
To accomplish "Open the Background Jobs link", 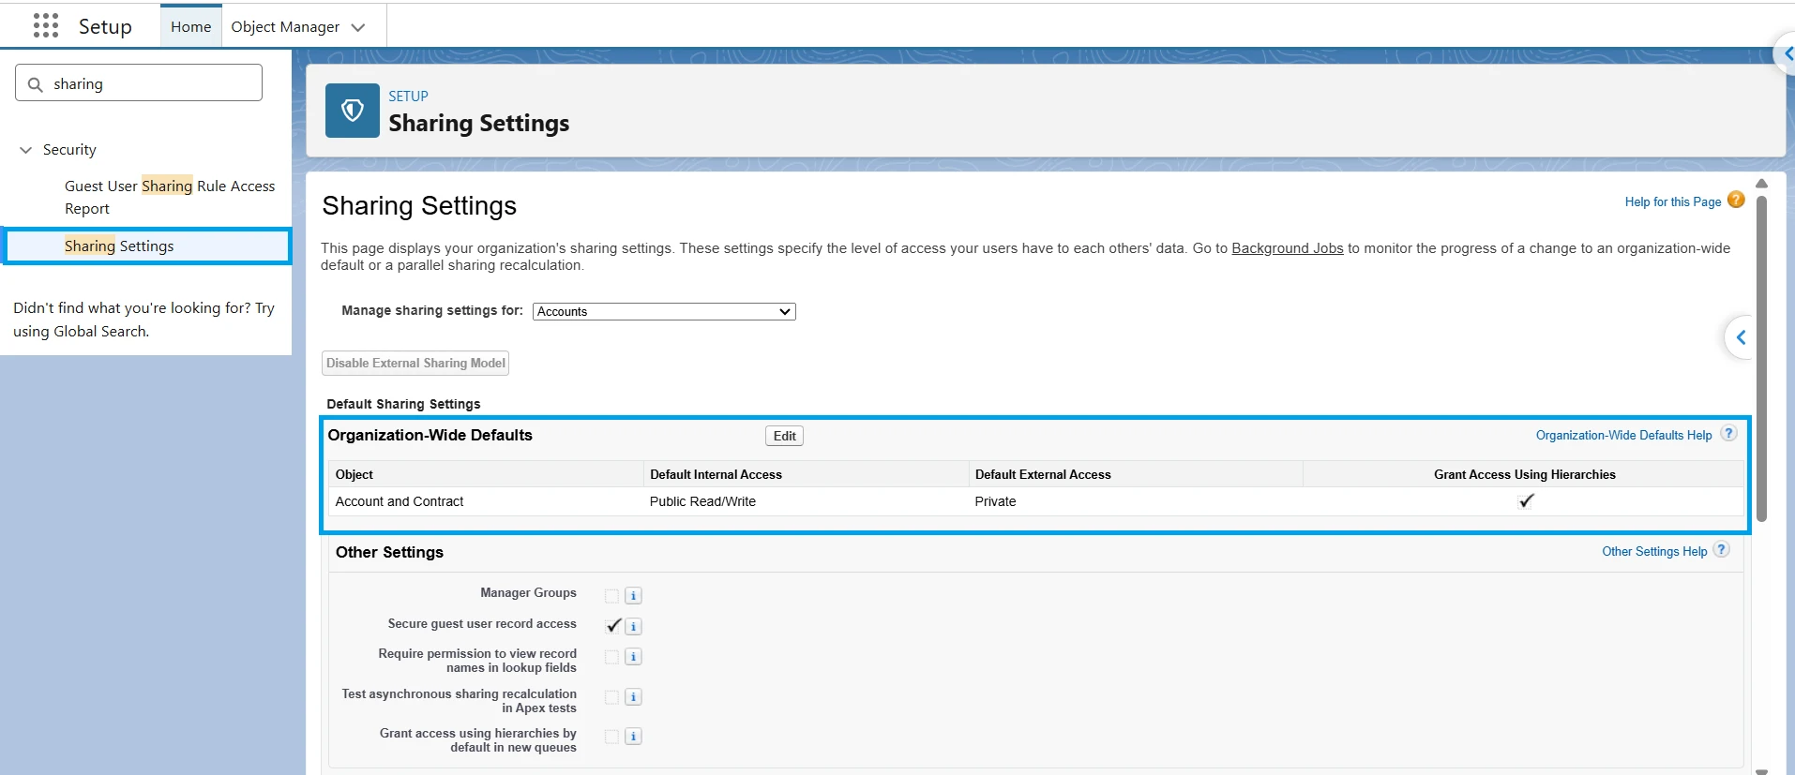I will [1287, 248].
